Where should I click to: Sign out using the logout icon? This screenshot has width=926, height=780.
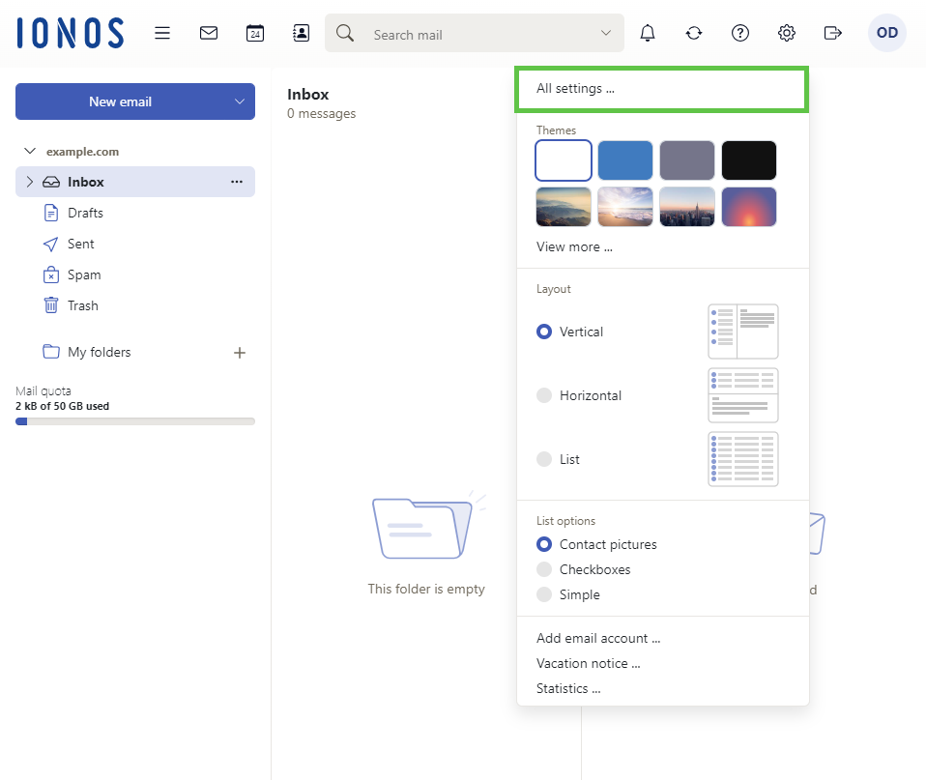click(832, 32)
